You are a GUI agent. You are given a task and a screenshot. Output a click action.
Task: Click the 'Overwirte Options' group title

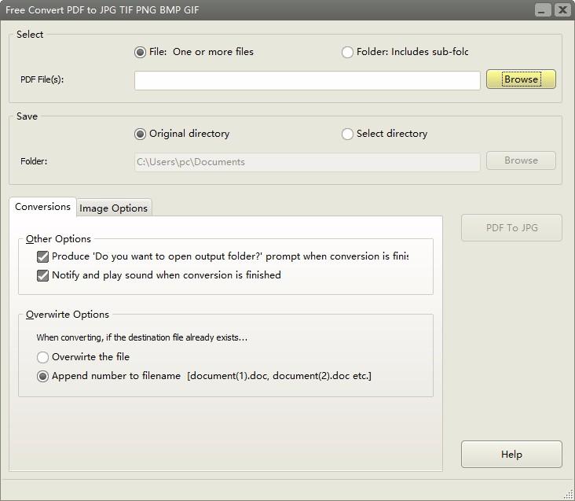pyautogui.click(x=68, y=315)
